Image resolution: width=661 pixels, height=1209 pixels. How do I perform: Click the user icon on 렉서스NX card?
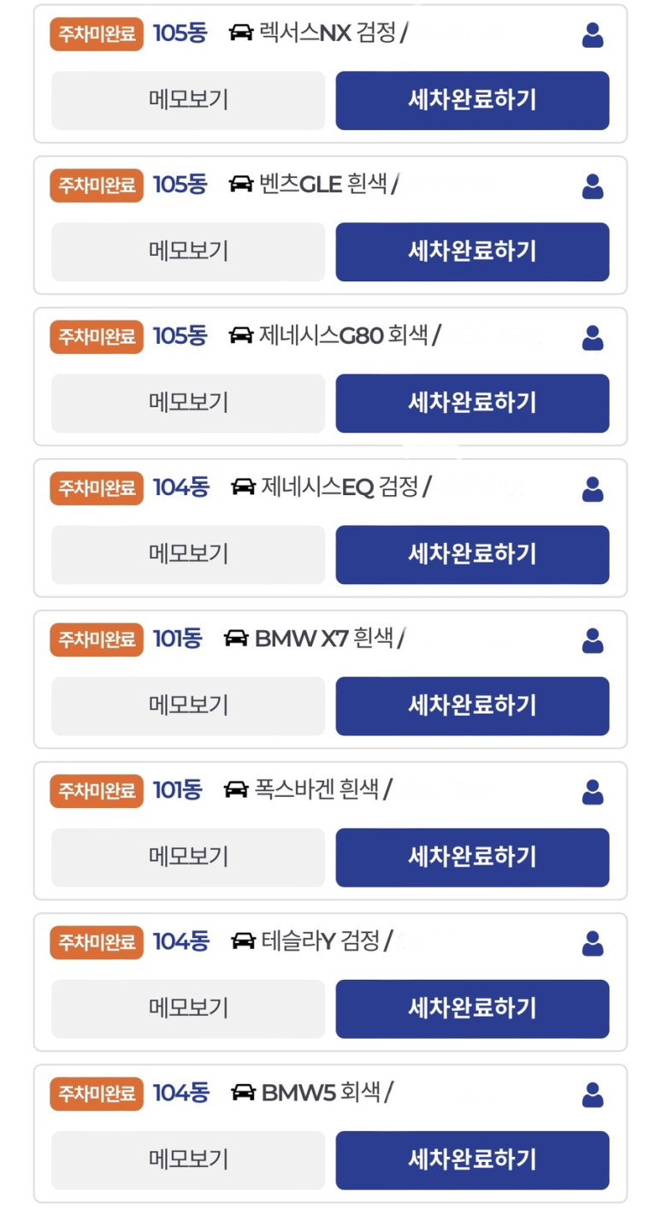tap(592, 35)
